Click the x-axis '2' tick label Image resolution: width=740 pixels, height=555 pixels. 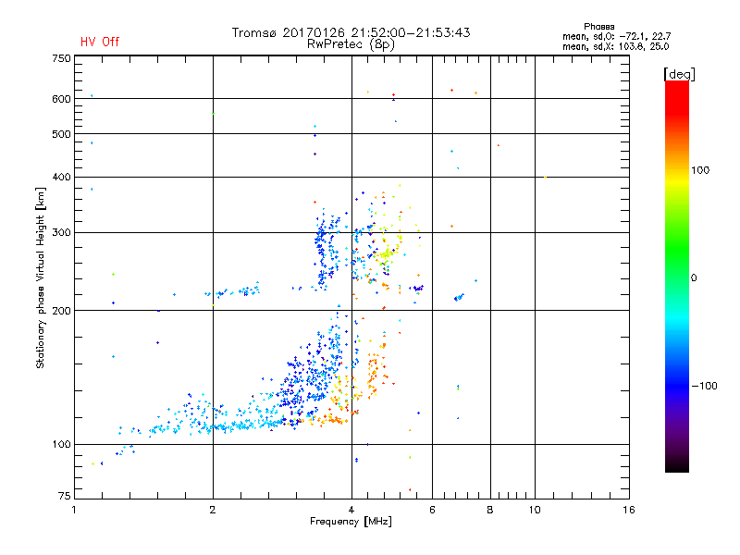click(x=213, y=510)
